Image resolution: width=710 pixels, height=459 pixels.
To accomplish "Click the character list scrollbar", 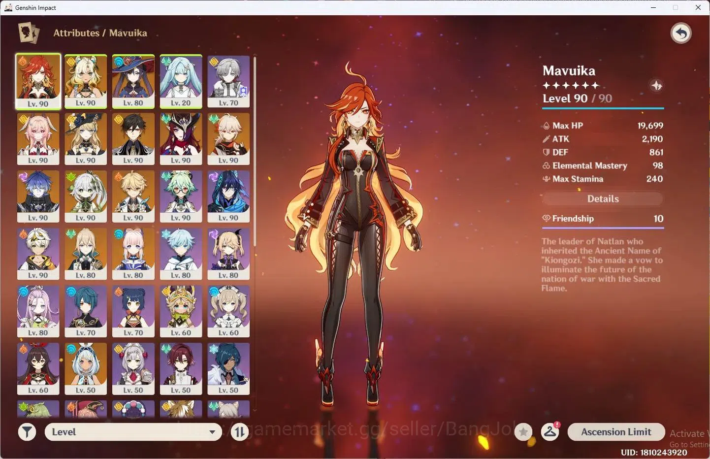I will tap(255, 151).
